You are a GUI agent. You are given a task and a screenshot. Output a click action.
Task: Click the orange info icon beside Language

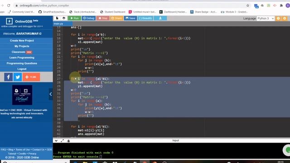pyautogui.click(x=278, y=18)
